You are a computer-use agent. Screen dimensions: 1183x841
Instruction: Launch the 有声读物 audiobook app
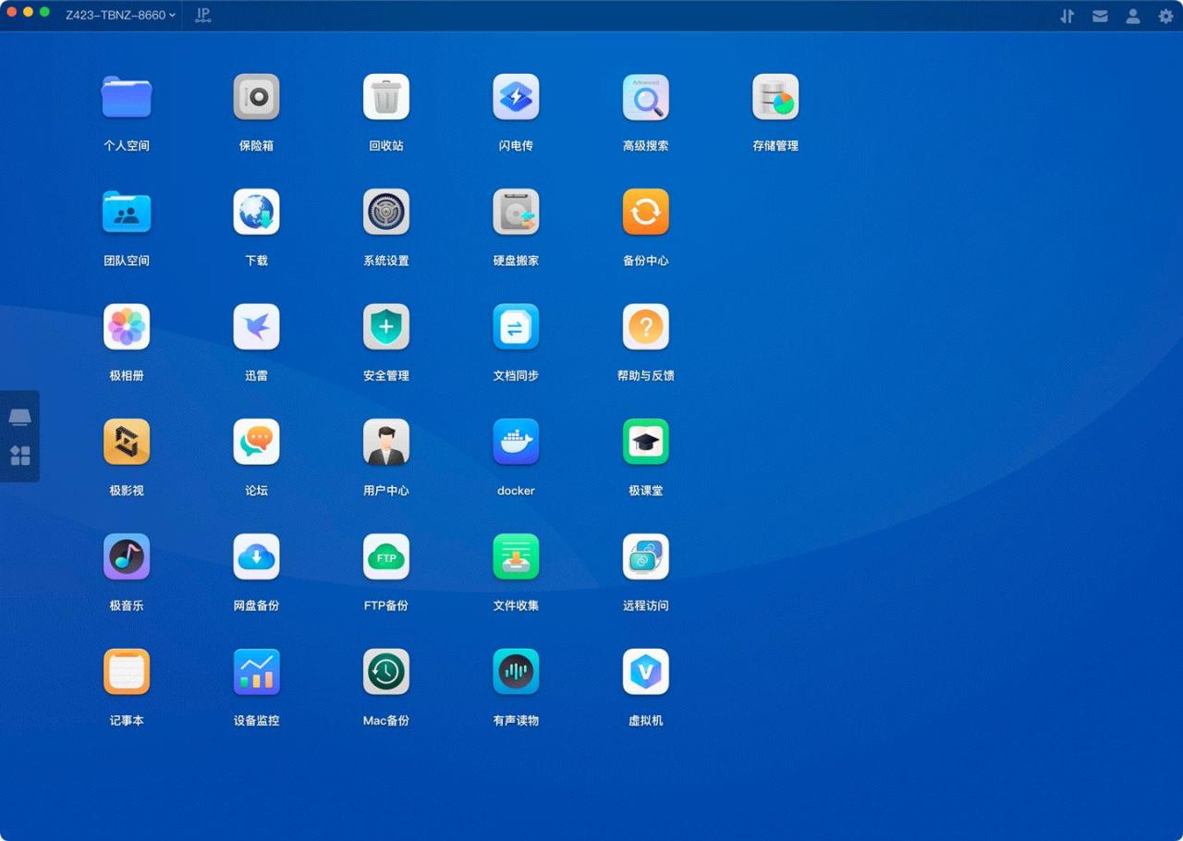coord(516,672)
